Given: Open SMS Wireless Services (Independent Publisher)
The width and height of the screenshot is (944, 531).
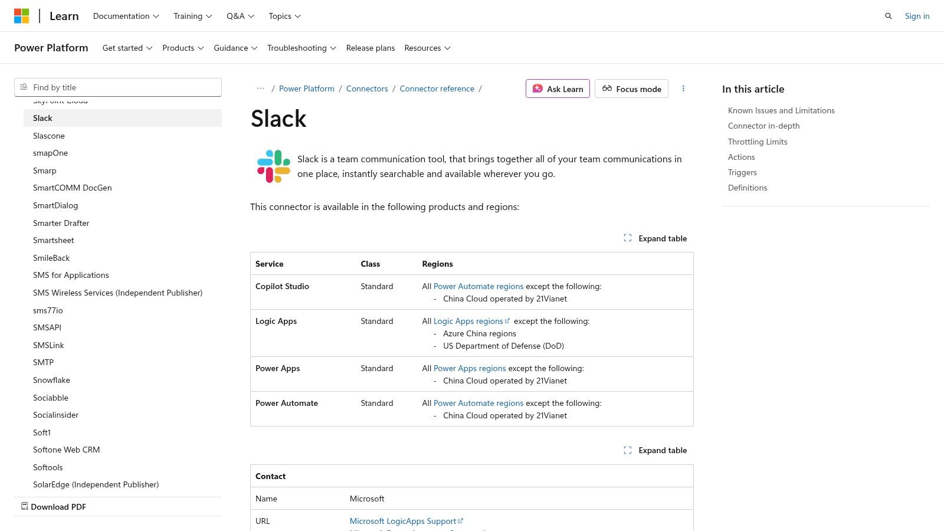Looking at the screenshot, I should pyautogui.click(x=118, y=293).
